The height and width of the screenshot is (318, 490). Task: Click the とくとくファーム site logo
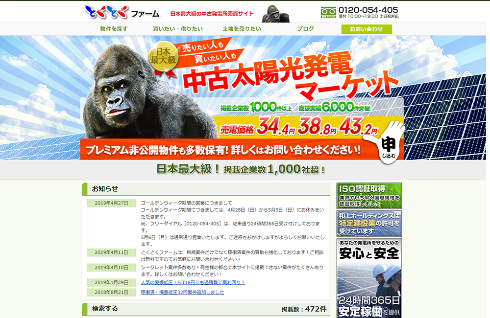pyautogui.click(x=122, y=12)
